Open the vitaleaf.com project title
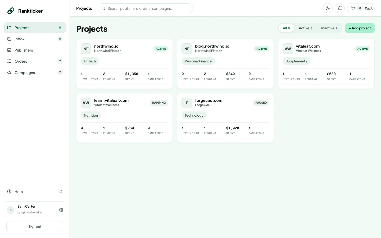The width and height of the screenshot is (381, 238). tap(308, 46)
